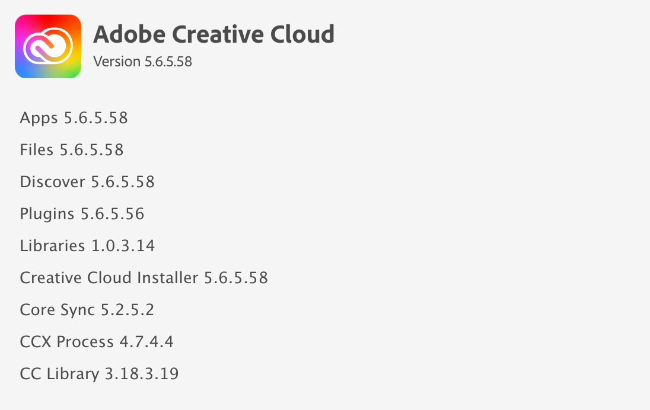This screenshot has width=650, height=410.
Task: Click the "Files" component label
Action: (37, 149)
